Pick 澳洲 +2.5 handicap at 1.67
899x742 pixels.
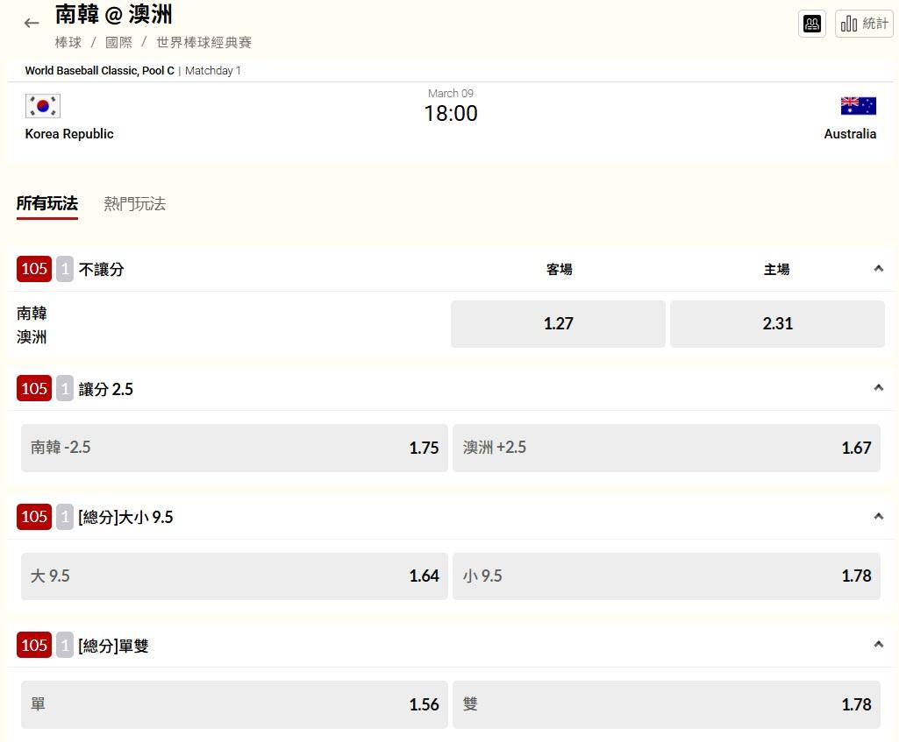[666, 448]
